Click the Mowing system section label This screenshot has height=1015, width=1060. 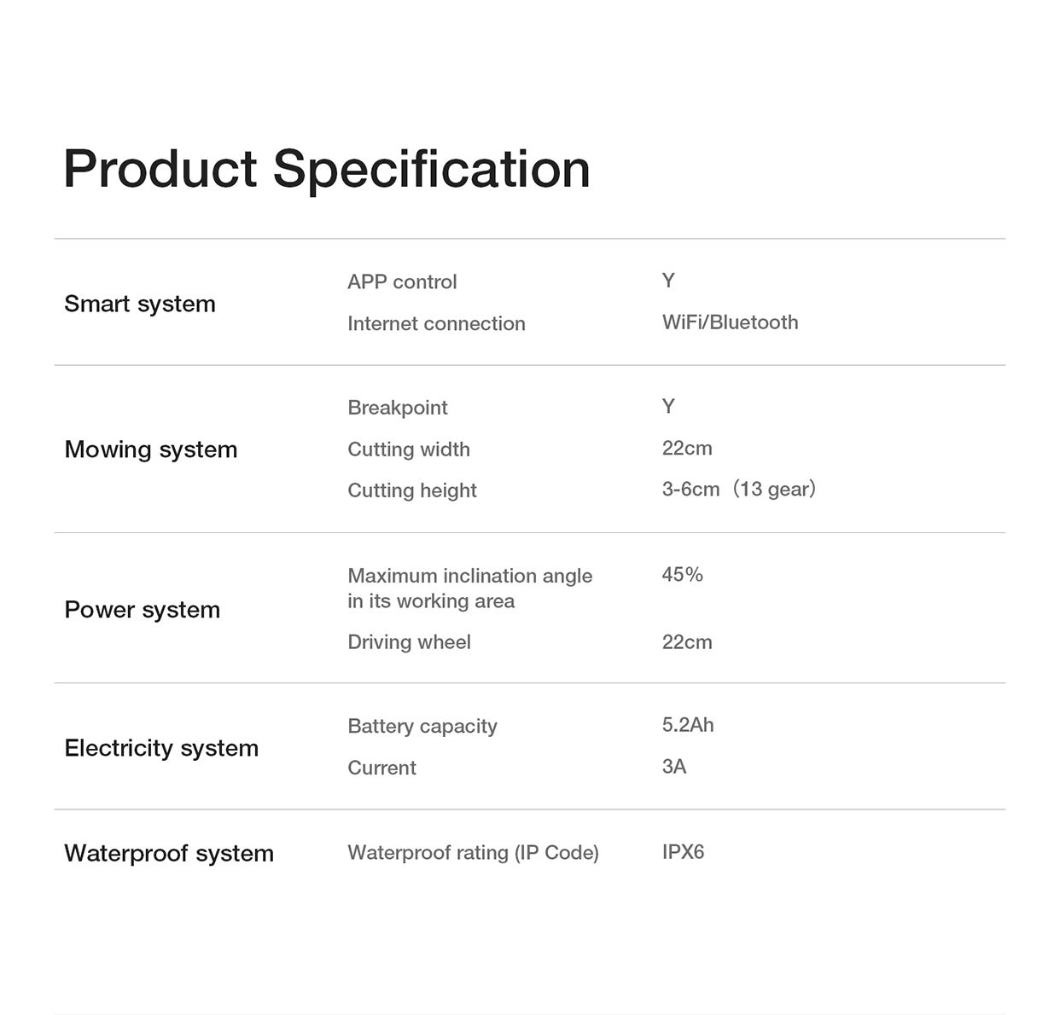click(151, 449)
